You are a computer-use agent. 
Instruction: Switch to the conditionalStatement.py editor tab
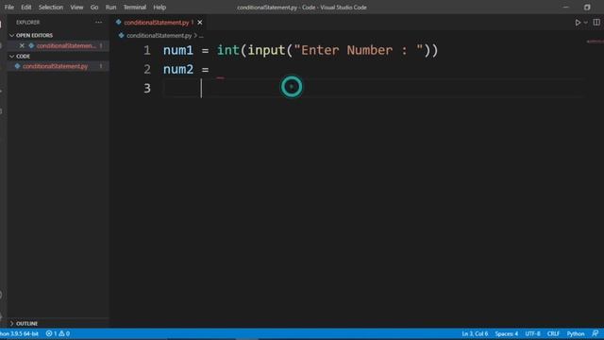click(x=157, y=23)
